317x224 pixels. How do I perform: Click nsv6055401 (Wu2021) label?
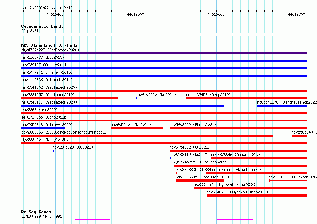(x=131, y=125)
